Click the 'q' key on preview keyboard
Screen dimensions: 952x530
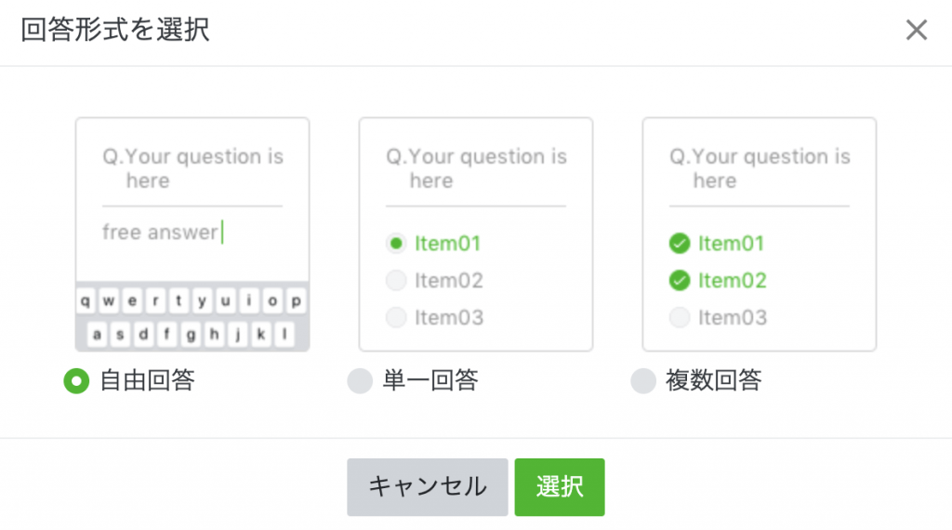pyautogui.click(x=86, y=301)
